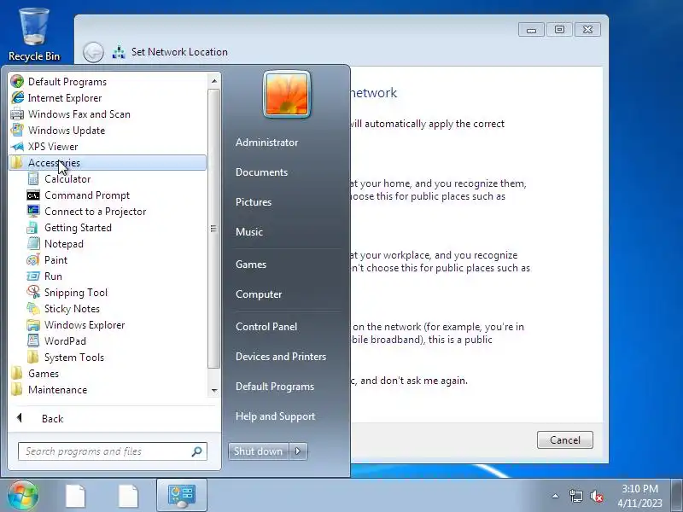
Task: Open Windows Explorer icon
Action: pyautogui.click(x=33, y=325)
